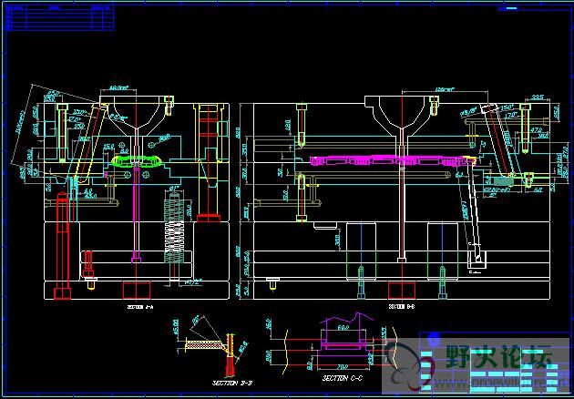Pick the 150° angle dimension

507,107
